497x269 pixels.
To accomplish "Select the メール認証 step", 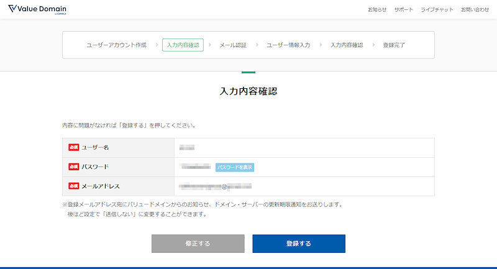I will 233,45.
